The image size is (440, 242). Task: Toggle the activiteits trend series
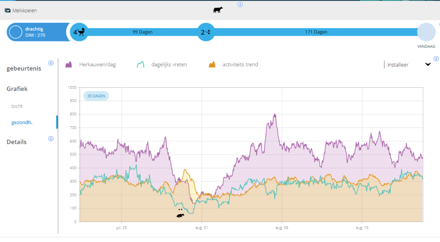coord(233,65)
